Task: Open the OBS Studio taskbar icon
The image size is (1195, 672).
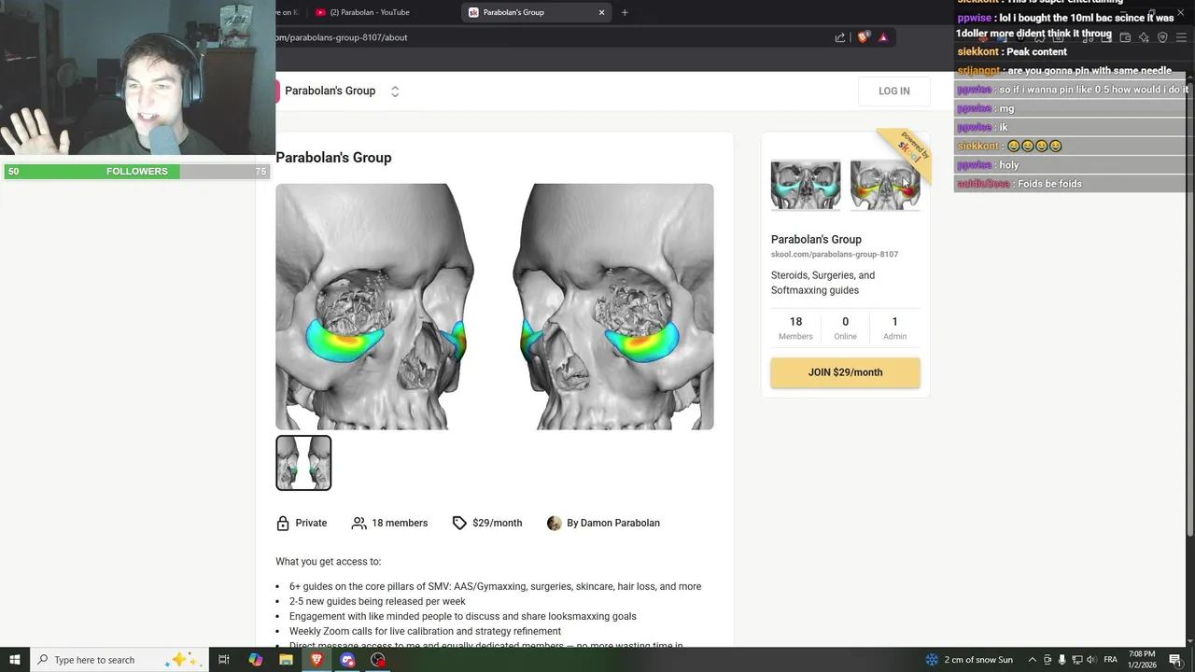Action: click(x=377, y=660)
